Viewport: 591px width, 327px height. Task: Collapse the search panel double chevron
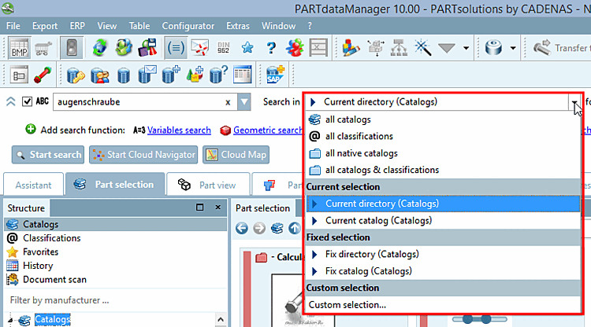tap(10, 101)
